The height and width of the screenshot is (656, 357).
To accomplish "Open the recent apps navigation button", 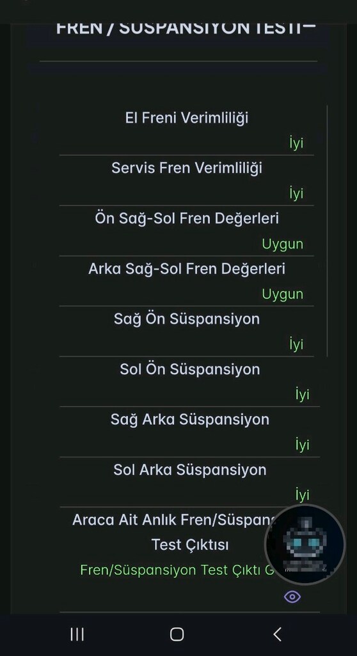I will [77, 634].
